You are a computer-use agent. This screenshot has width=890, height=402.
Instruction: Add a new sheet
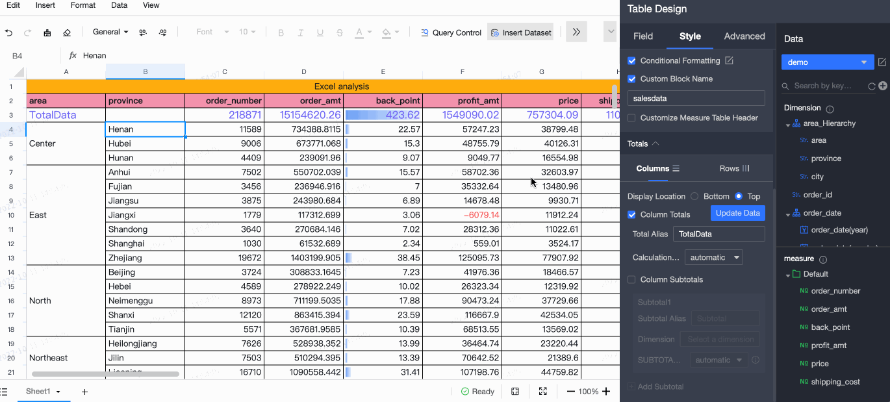[84, 392]
